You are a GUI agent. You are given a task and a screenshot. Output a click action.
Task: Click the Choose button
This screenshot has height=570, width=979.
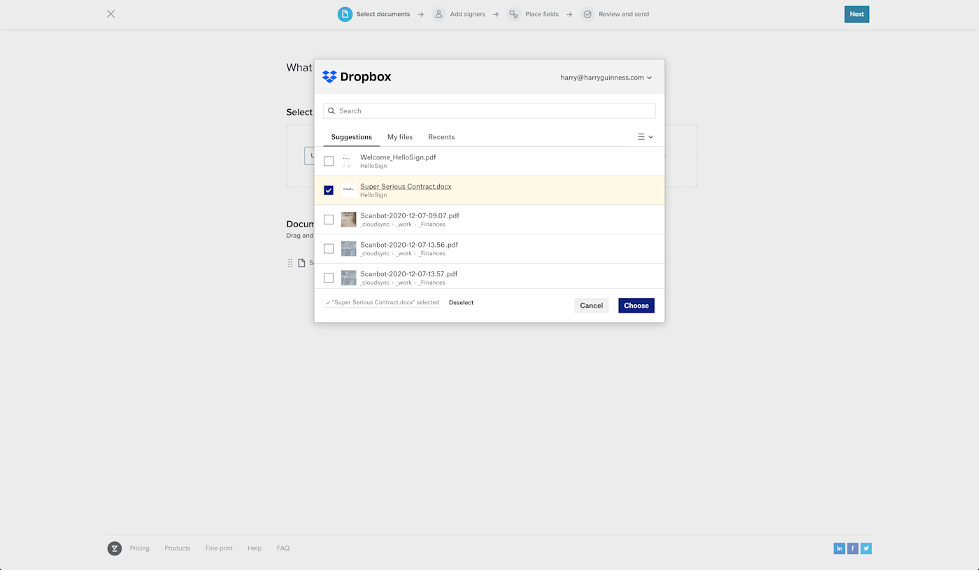pos(636,306)
